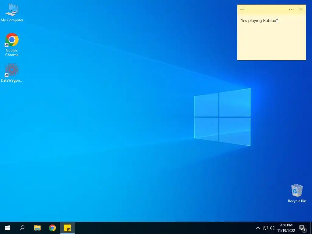Viewport: 312px width, 234px height.
Task: Show hidden system tray icons
Action: (258, 228)
